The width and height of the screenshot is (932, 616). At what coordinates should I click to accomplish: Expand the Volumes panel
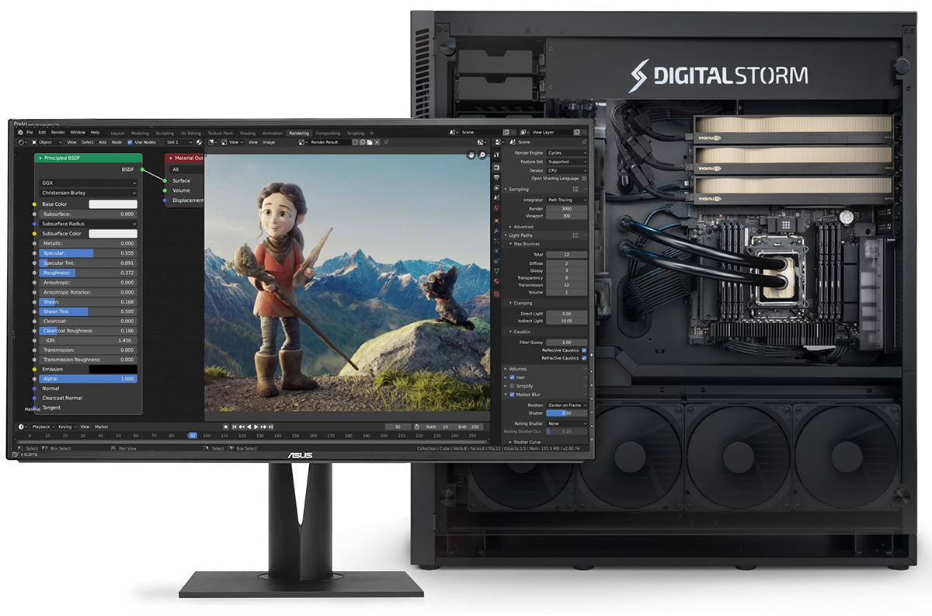pos(506,369)
